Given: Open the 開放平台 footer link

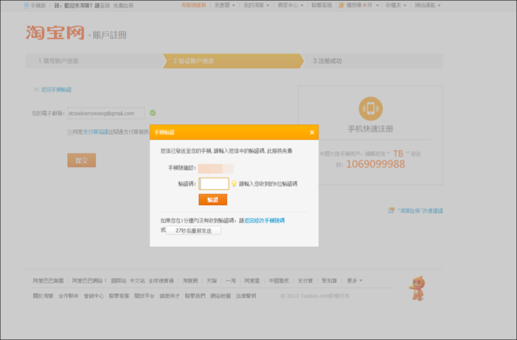Looking at the screenshot, I should click(145, 296).
